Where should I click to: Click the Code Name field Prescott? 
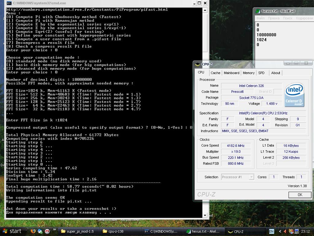click(x=237, y=92)
